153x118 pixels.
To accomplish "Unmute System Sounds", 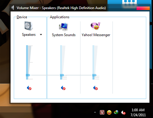I will point(63,88).
